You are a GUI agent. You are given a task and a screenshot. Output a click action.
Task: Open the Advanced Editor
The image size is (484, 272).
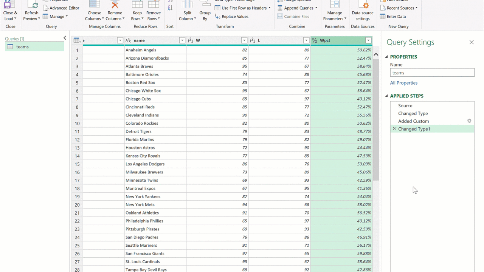[61, 8]
